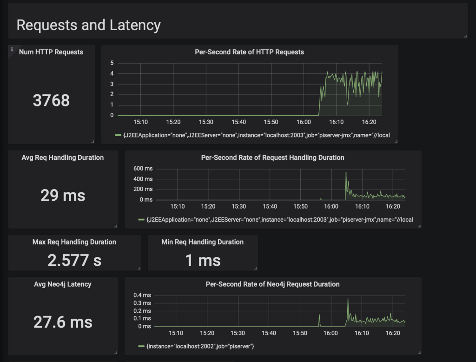
Task: Click the green color line in the Neo4j legend
Action: click(141, 346)
